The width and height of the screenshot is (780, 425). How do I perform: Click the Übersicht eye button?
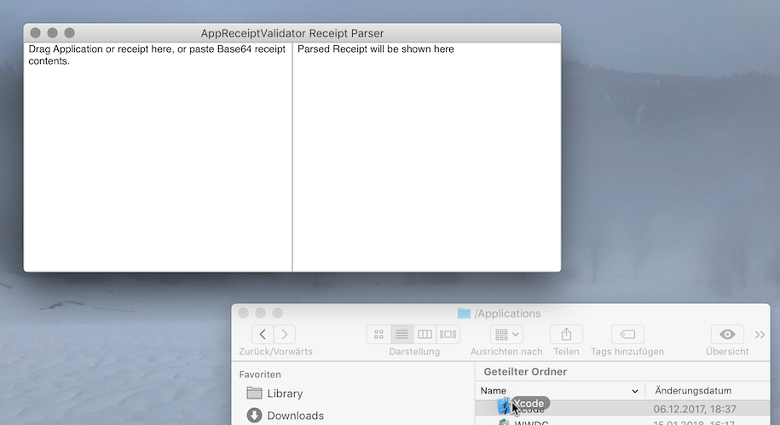(x=727, y=334)
